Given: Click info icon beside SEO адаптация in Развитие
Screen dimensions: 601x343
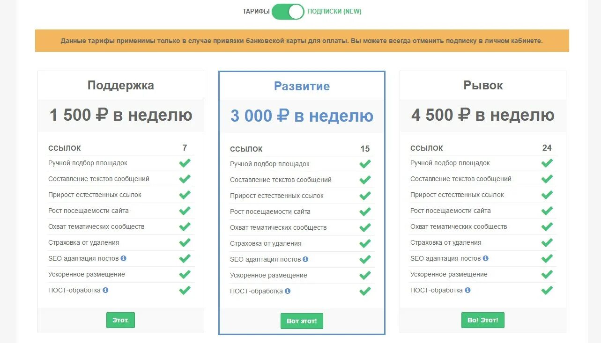Looking at the screenshot, I should click(x=305, y=259).
